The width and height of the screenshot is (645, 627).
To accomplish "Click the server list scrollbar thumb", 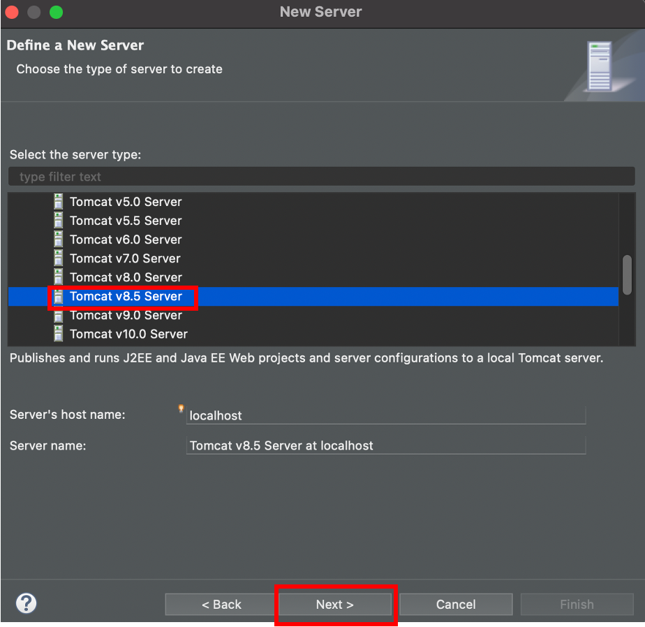I will (x=627, y=275).
